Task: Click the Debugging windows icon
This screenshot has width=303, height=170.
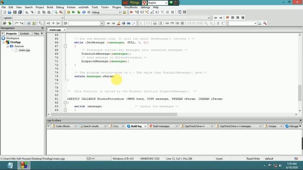Action: [x=179, y=12]
